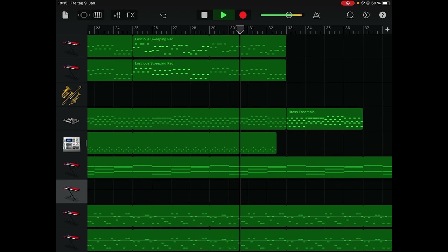Start playback with Play button

tap(224, 15)
